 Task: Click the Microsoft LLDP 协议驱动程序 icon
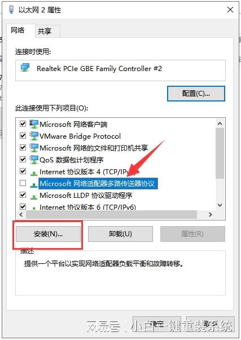click(34, 196)
